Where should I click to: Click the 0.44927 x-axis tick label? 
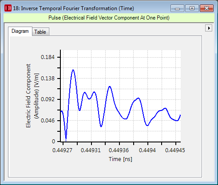[x=62, y=150]
